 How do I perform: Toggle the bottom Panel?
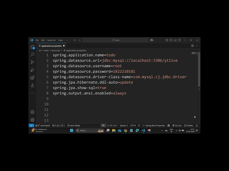tap(175, 40)
